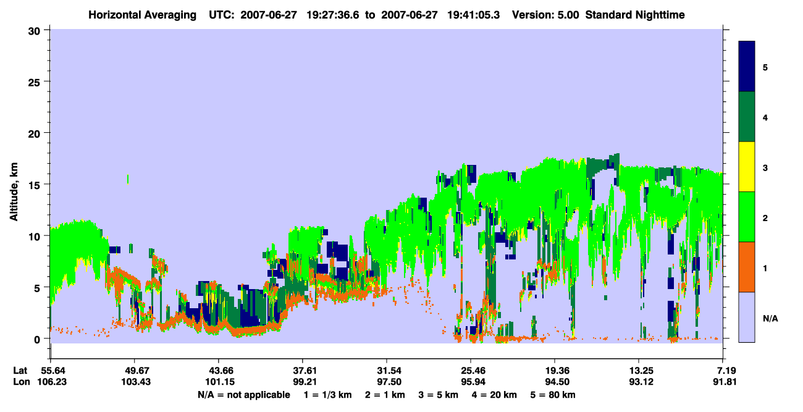Screen dimensions: 803x412
Task: Click the color bar label 'N/A'
Action: pyautogui.click(x=770, y=318)
